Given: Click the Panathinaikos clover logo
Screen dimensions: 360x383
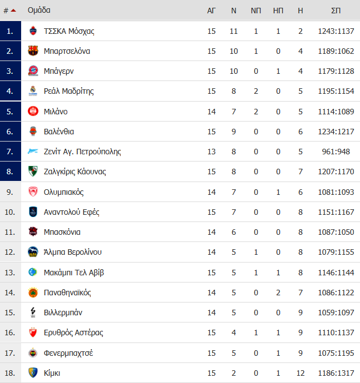Looking at the screenshot, I should coord(33,293).
